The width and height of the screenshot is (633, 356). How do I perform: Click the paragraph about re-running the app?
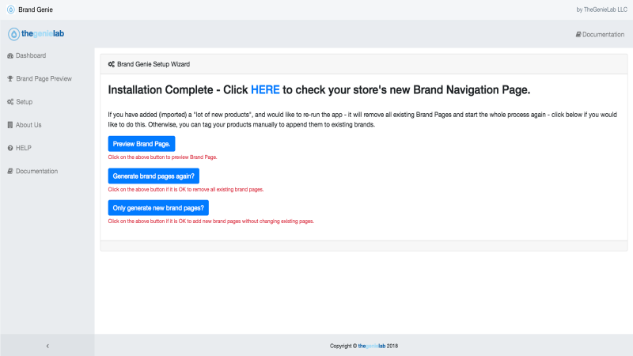pyautogui.click(x=362, y=119)
